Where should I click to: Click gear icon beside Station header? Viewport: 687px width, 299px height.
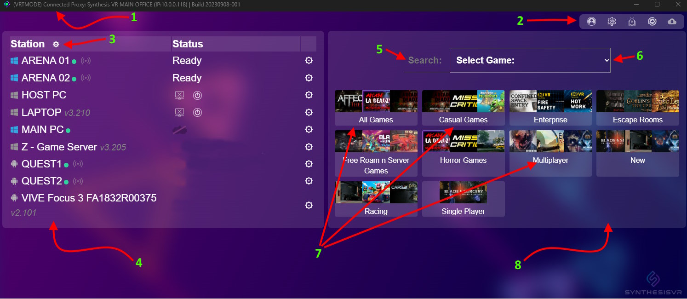point(56,44)
